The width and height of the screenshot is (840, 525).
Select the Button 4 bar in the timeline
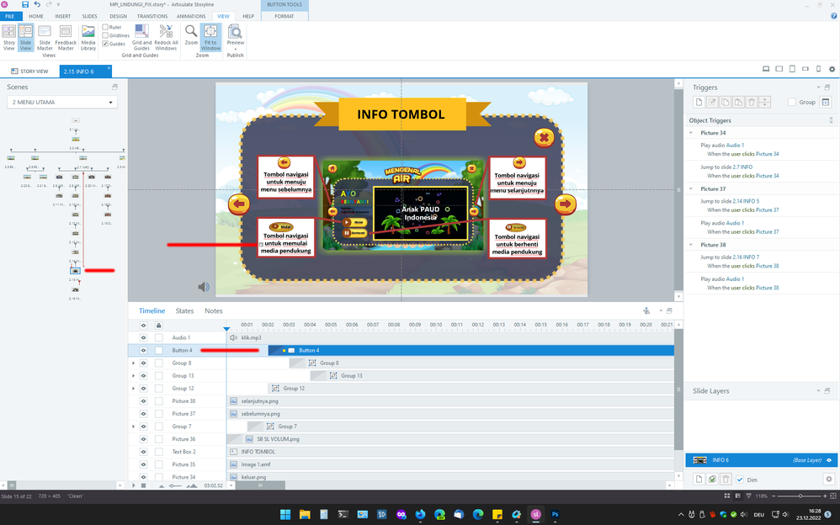coord(471,350)
